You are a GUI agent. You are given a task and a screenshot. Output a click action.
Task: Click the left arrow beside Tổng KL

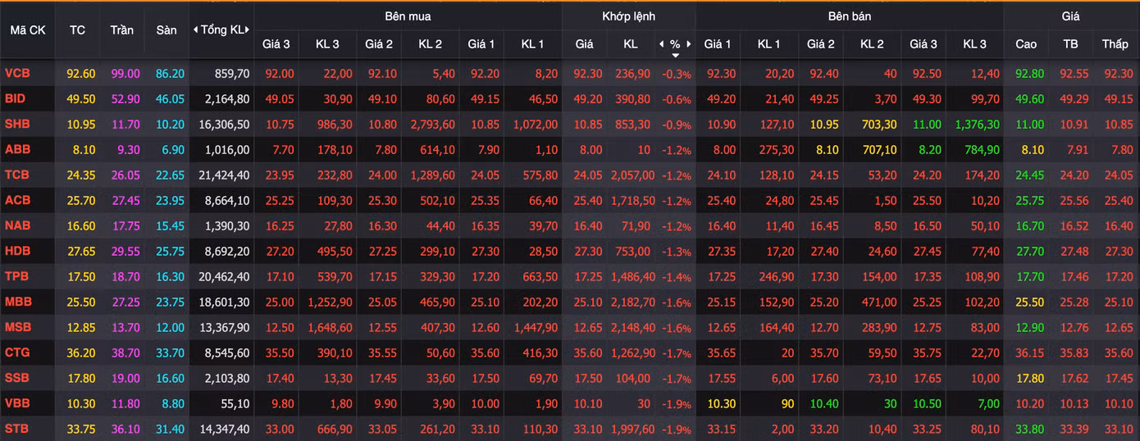coord(195,30)
